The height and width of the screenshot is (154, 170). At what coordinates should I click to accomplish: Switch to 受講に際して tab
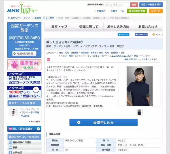89,27
